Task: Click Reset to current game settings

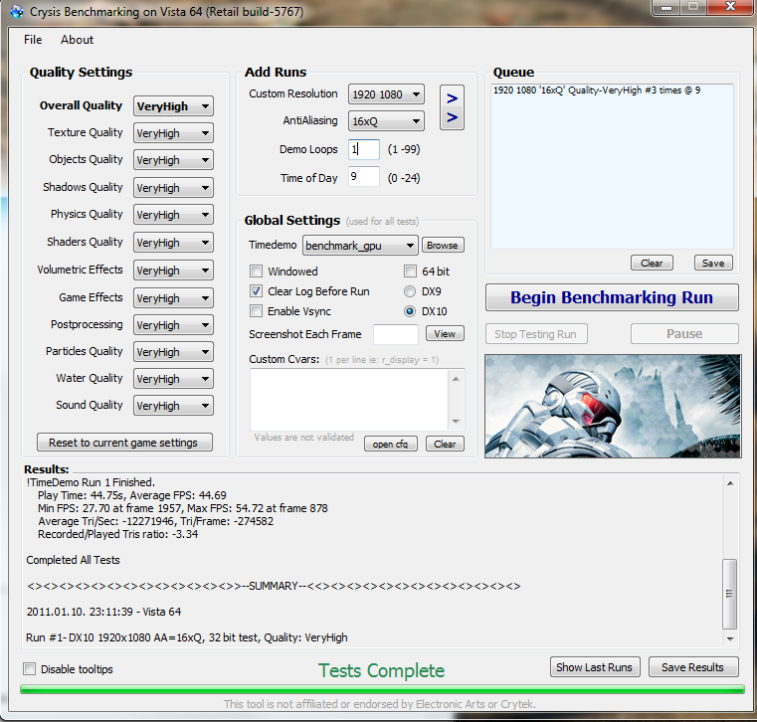Action: (124, 443)
